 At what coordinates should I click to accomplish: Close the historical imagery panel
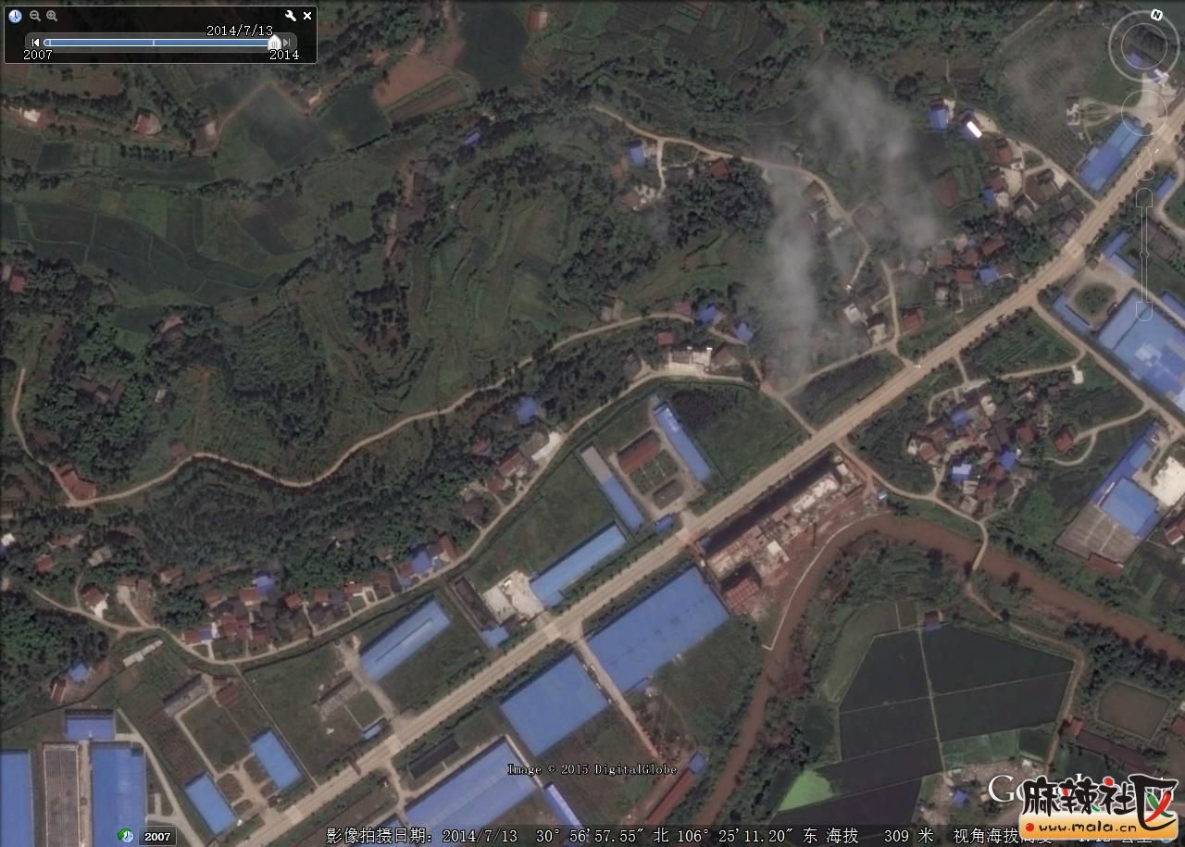307,16
